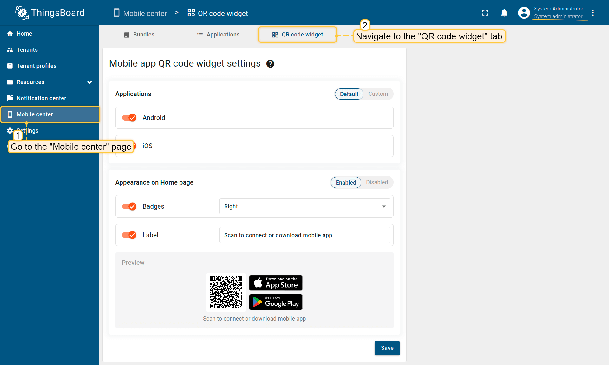Viewport: 609px width, 365px height.
Task: Disable the Android application toggle
Action: 129,118
